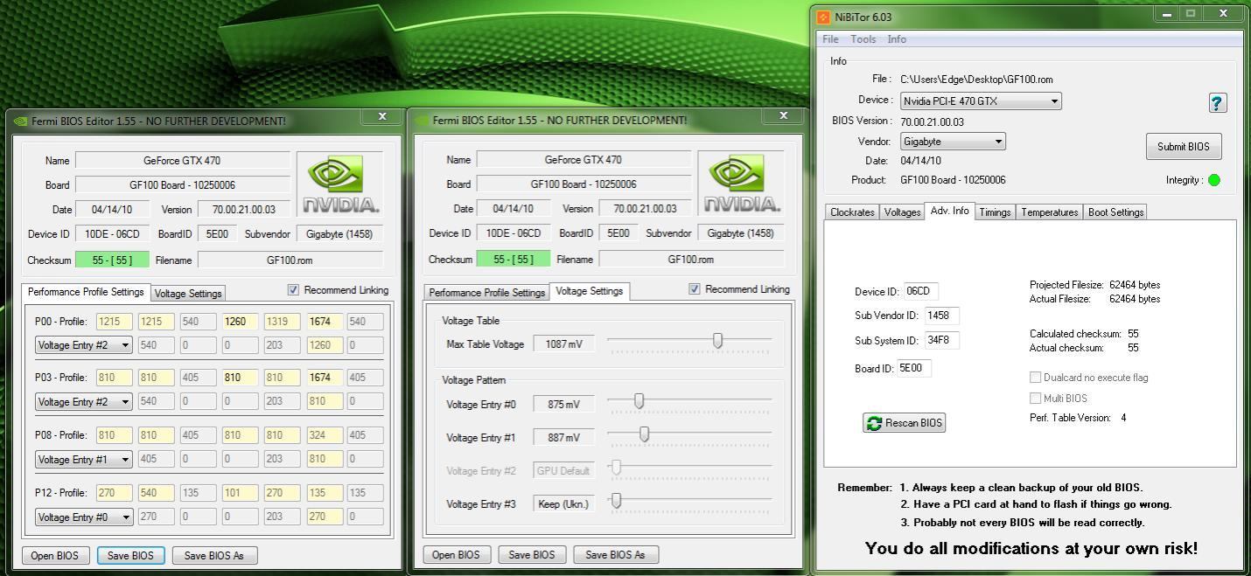This screenshot has width=1251, height=576.
Task: Close the left Fermi BIOS Editor window
Action: point(382,116)
